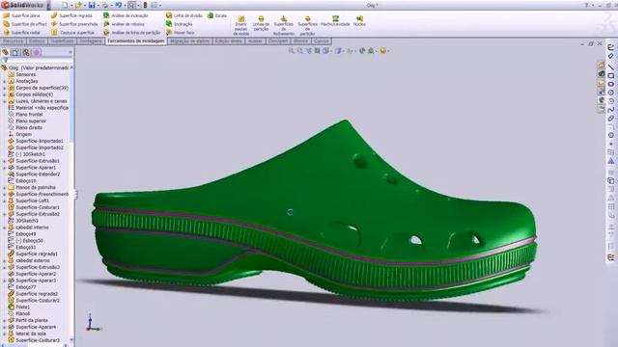Expand the lateral da sola feature
Image resolution: width=618 pixels, height=347 pixels.
click(5, 334)
